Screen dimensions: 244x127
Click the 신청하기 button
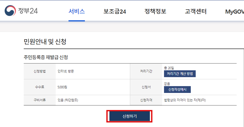[x=129, y=116]
